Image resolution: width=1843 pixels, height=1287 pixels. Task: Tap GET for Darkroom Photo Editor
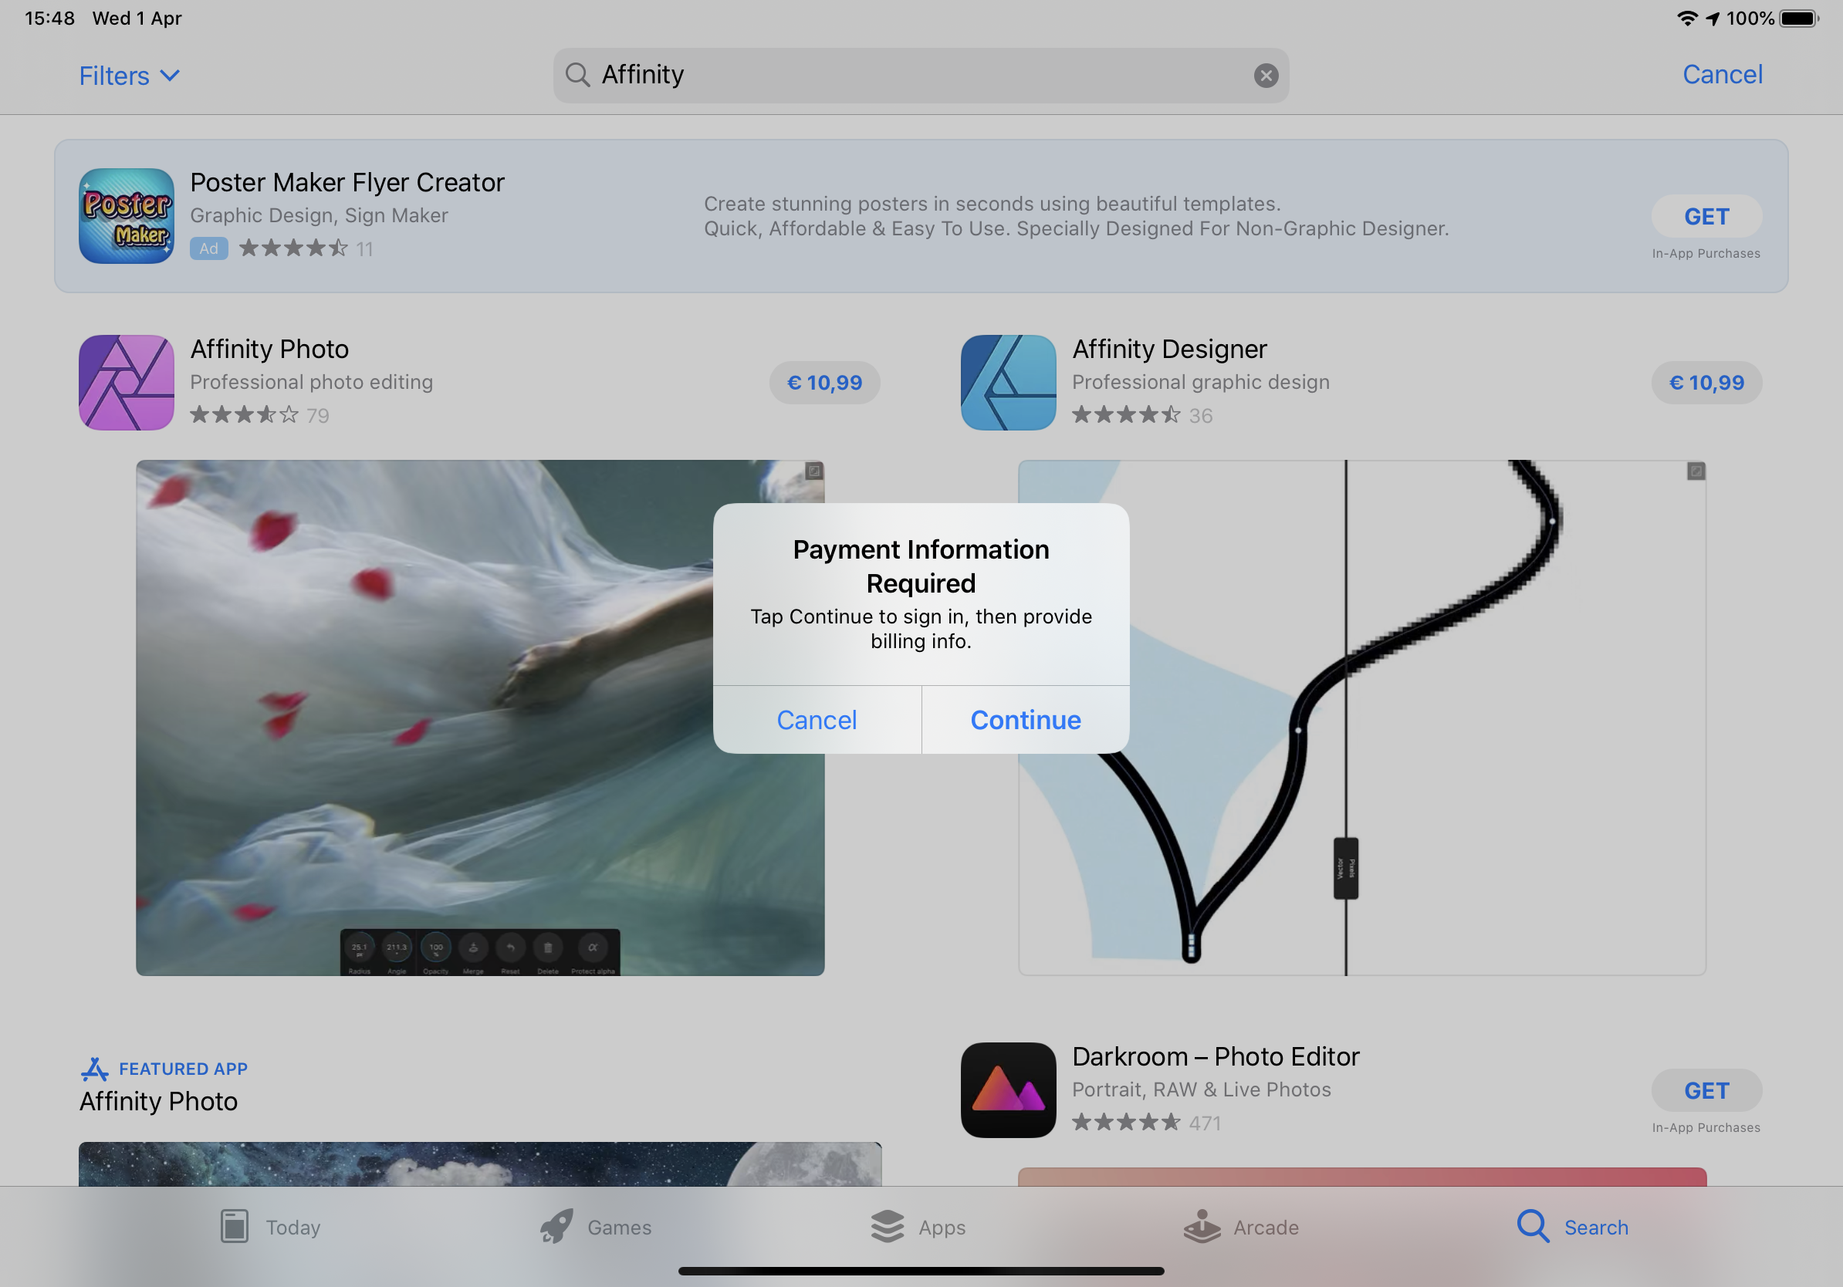click(1706, 1090)
